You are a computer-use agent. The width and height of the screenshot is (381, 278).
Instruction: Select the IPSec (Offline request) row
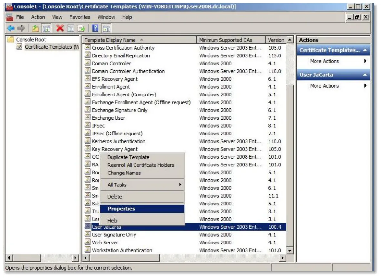coord(185,134)
